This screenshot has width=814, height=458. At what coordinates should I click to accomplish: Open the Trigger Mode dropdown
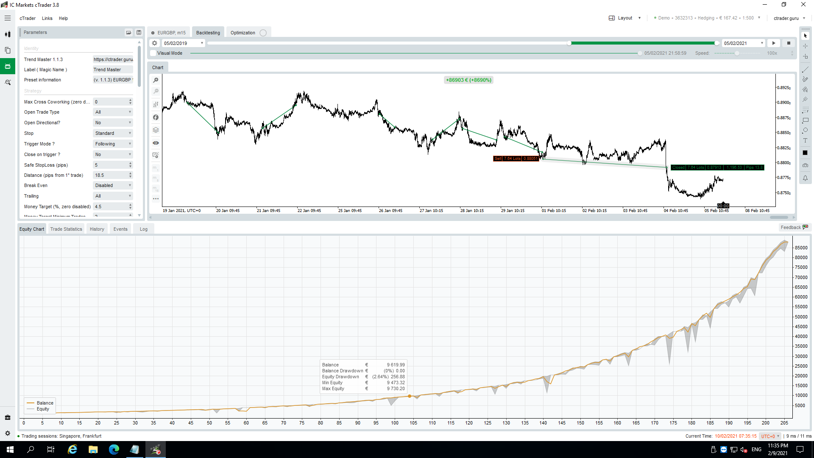click(113, 144)
